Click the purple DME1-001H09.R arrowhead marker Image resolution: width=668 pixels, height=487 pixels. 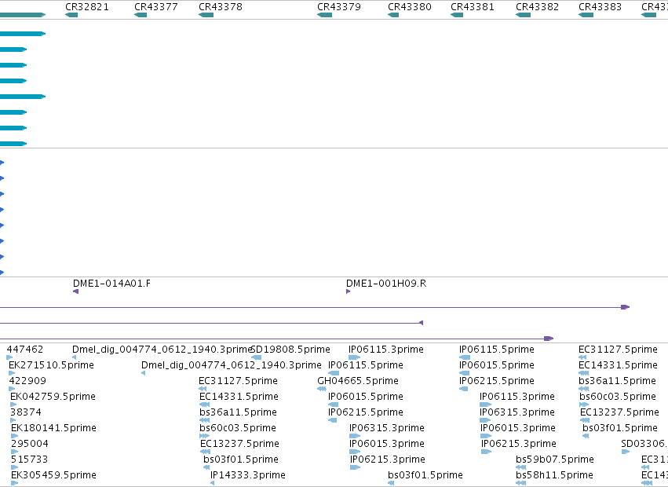tap(348, 291)
